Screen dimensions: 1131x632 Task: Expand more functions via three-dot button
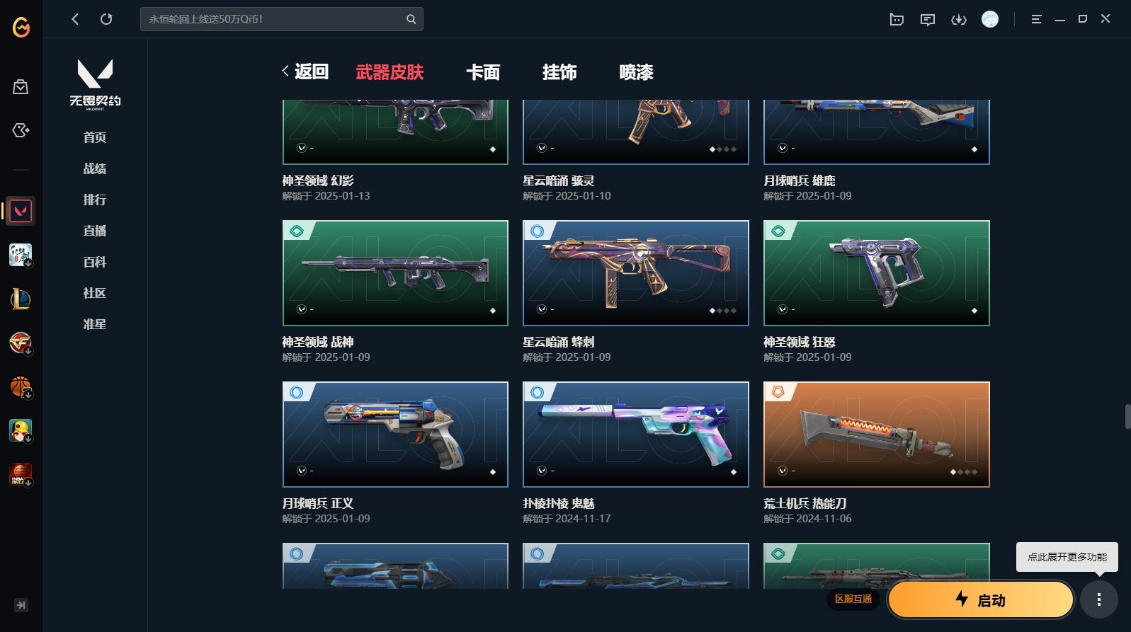pos(1099,600)
